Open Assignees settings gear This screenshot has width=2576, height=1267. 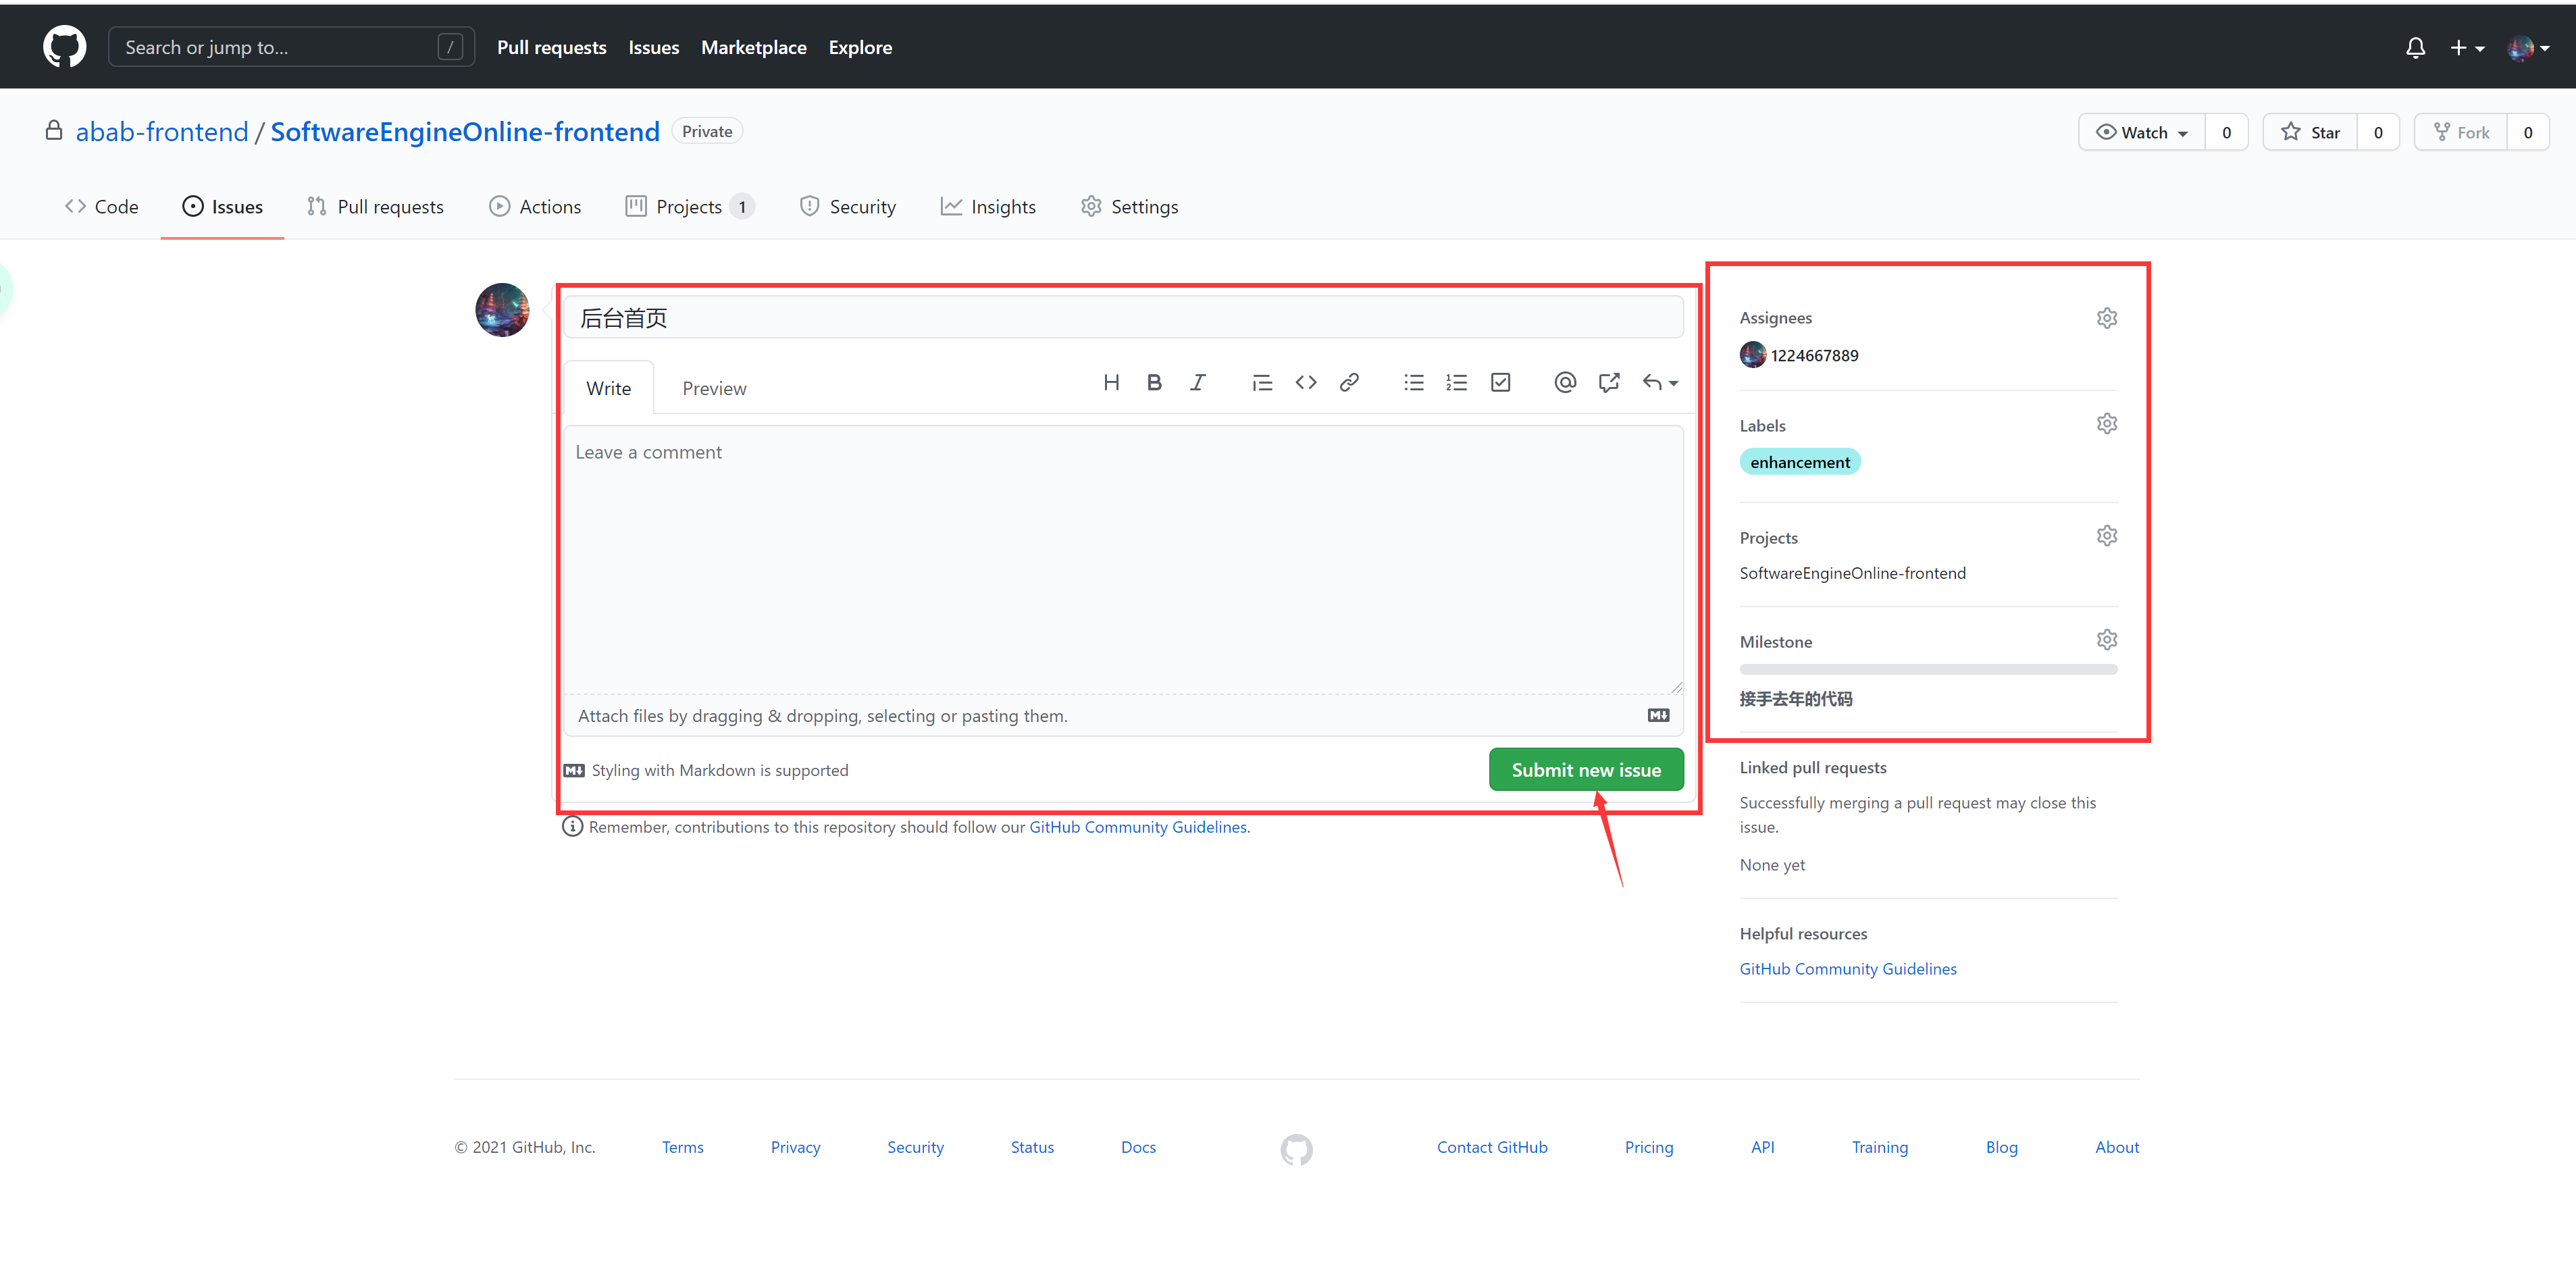pyautogui.click(x=2106, y=318)
